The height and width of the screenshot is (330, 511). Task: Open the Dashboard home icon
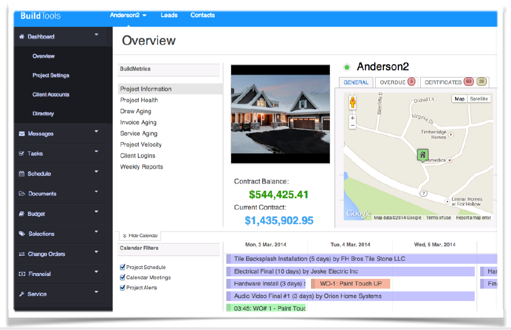[21, 36]
